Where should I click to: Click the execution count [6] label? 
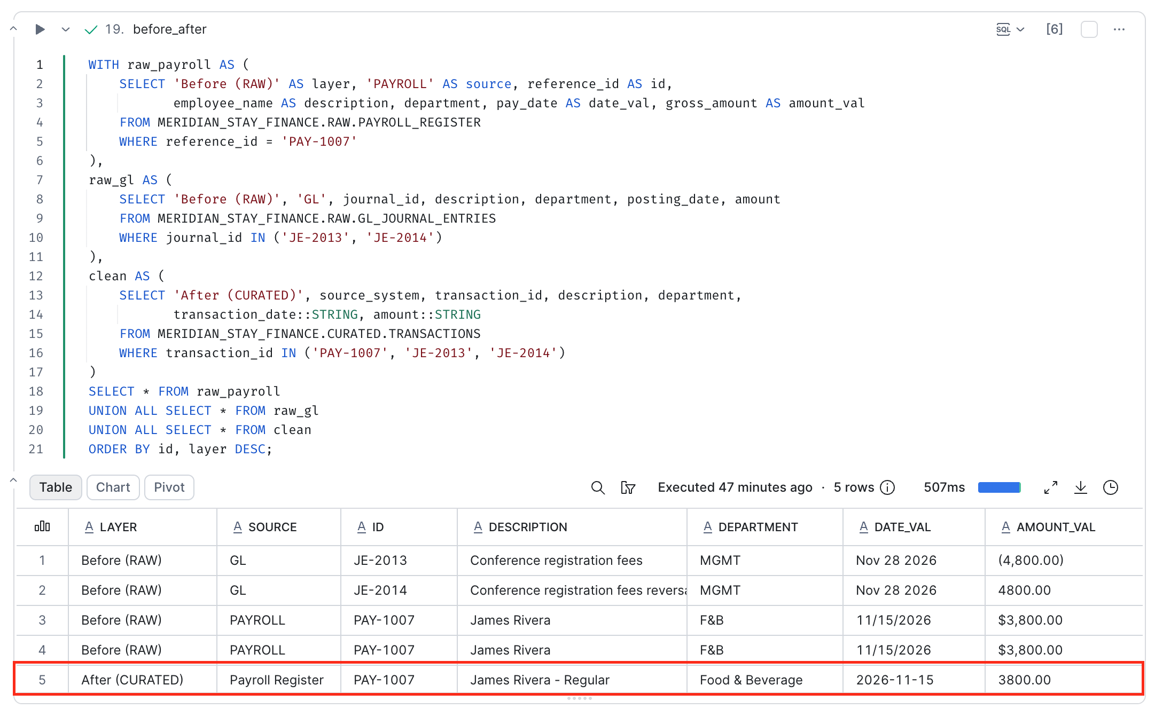[x=1054, y=29]
